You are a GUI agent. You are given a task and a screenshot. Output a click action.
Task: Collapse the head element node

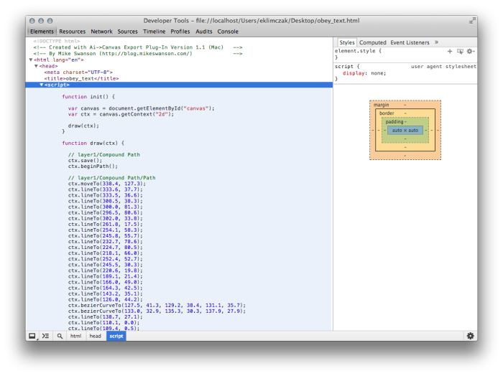pos(36,66)
